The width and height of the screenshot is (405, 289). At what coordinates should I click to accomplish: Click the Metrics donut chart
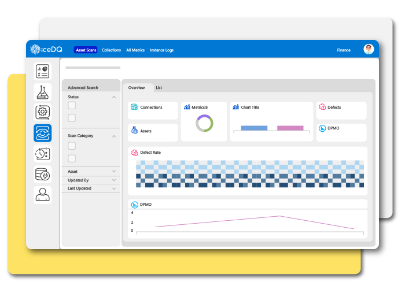tap(204, 123)
